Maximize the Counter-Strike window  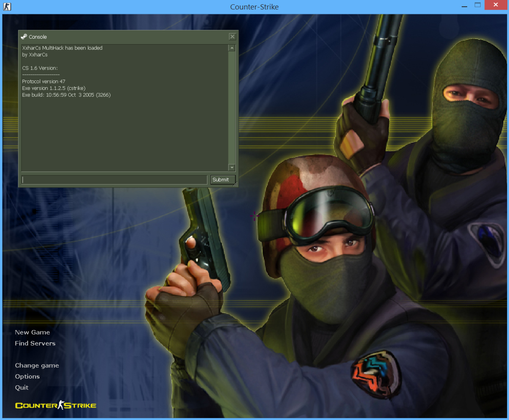[x=477, y=5]
